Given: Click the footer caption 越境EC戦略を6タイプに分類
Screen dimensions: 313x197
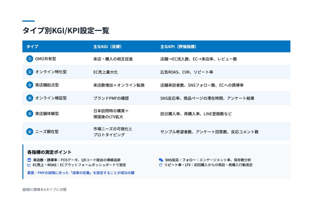Looking at the screenshot, I should point(44,190).
